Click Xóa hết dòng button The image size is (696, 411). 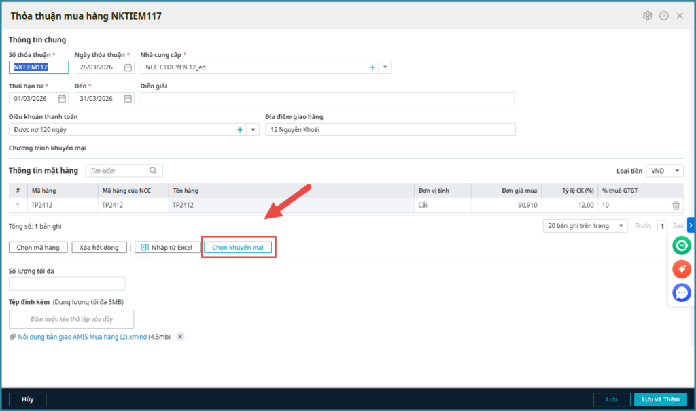99,248
